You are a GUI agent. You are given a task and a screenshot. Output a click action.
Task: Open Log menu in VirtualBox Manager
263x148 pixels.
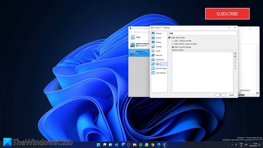coord(144,32)
